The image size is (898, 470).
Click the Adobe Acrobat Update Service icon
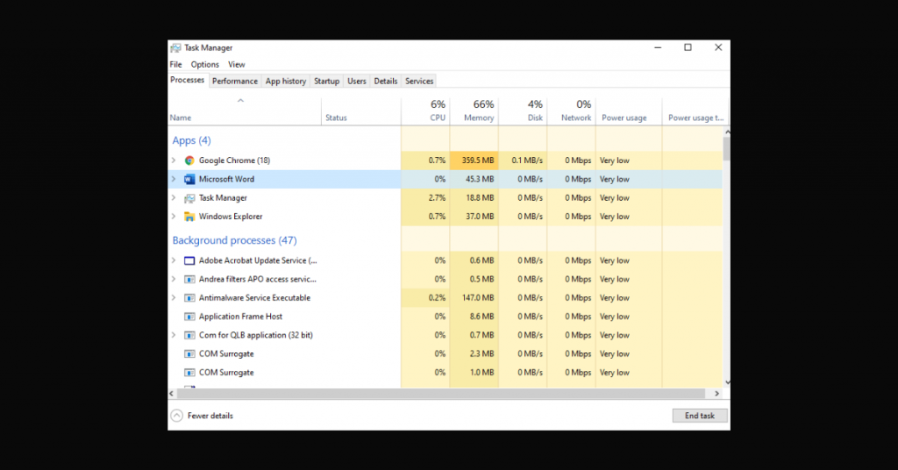pyautogui.click(x=189, y=260)
